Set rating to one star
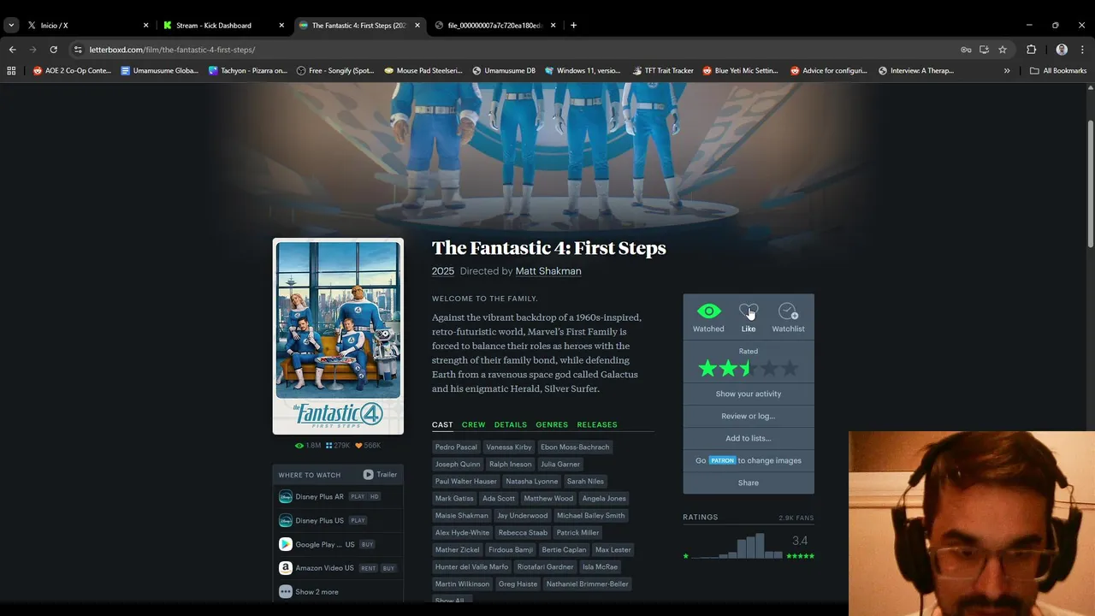Screen dimensions: 1095x616 click(x=707, y=369)
